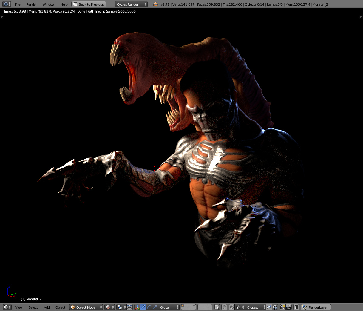
Task: Click the first layer button in right grid
Action: (199, 306)
